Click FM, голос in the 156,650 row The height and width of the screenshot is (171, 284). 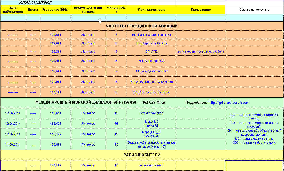[x=88, y=113]
